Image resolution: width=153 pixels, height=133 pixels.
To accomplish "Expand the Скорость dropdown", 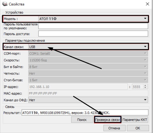I will click(88, 60).
